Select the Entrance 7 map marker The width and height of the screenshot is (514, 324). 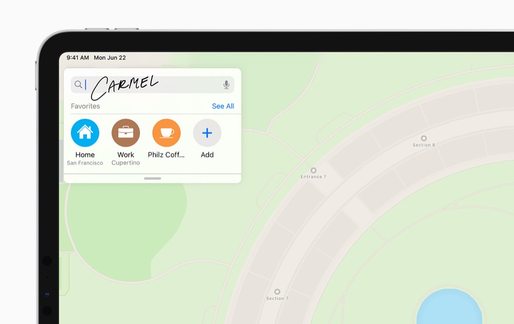coord(314,170)
